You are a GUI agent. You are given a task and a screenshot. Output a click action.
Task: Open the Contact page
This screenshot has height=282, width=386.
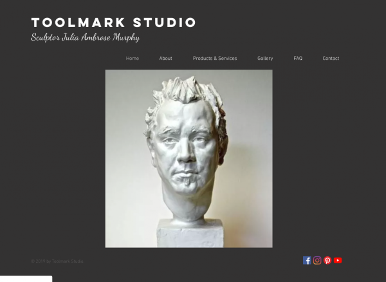[x=331, y=59]
